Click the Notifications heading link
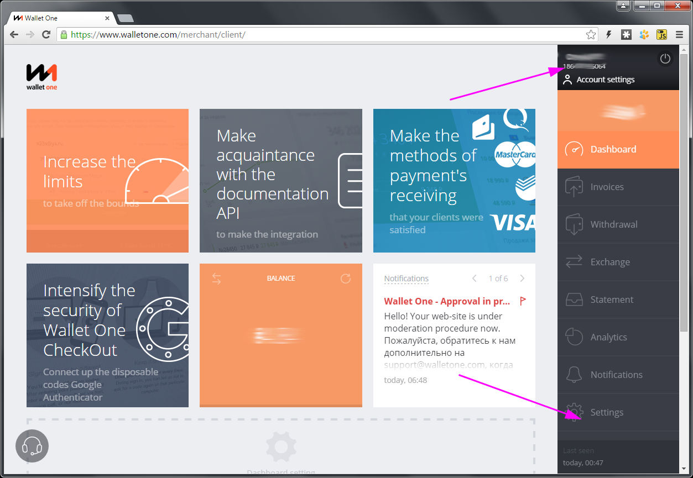 coord(407,279)
